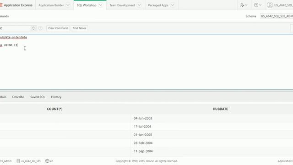Expand the Packaged Apps dropdown arrow
Screen dimensions: 293x165
(173, 5)
